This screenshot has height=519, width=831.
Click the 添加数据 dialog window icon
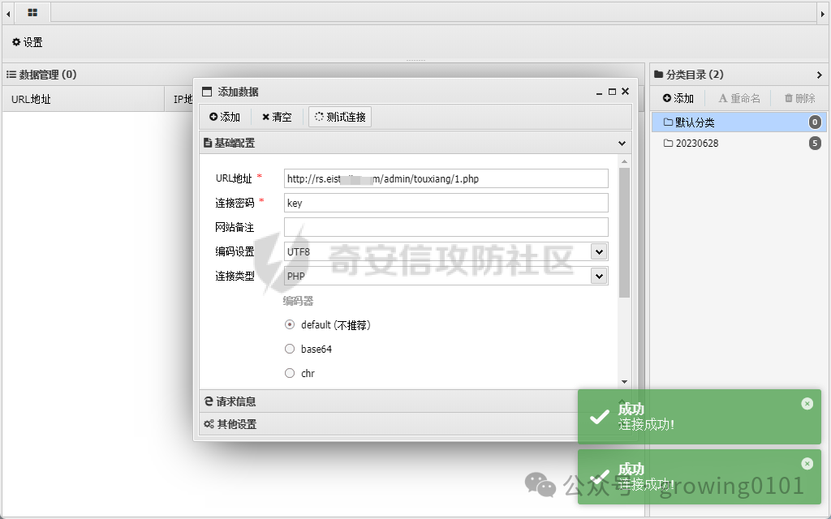[207, 92]
